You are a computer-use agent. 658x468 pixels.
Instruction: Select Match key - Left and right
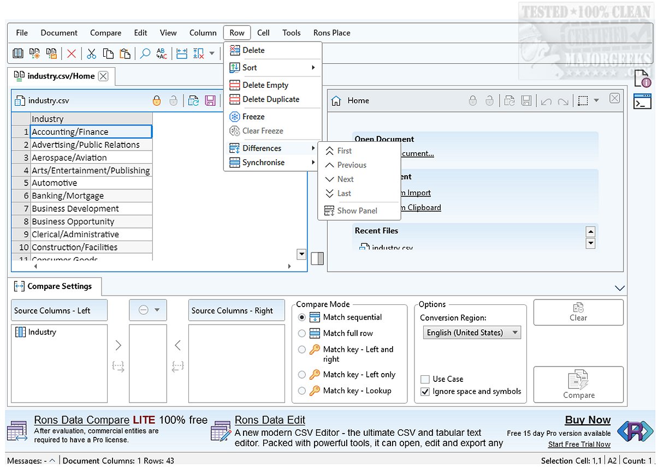click(302, 350)
